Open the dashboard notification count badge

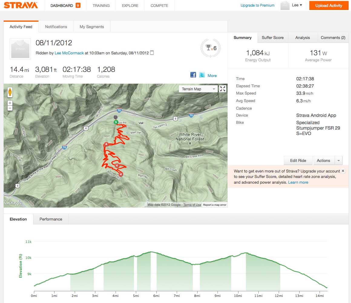tap(78, 5)
